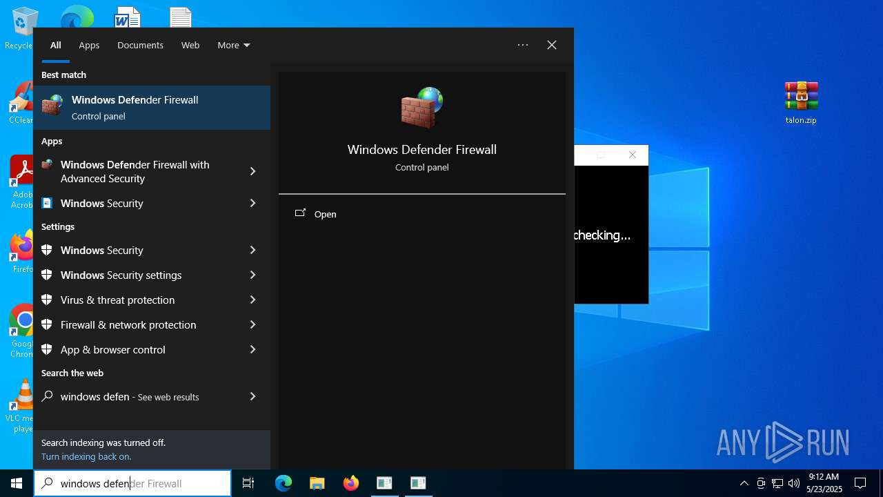Switch to the Documents search tab
The height and width of the screenshot is (497, 883).
pos(140,45)
